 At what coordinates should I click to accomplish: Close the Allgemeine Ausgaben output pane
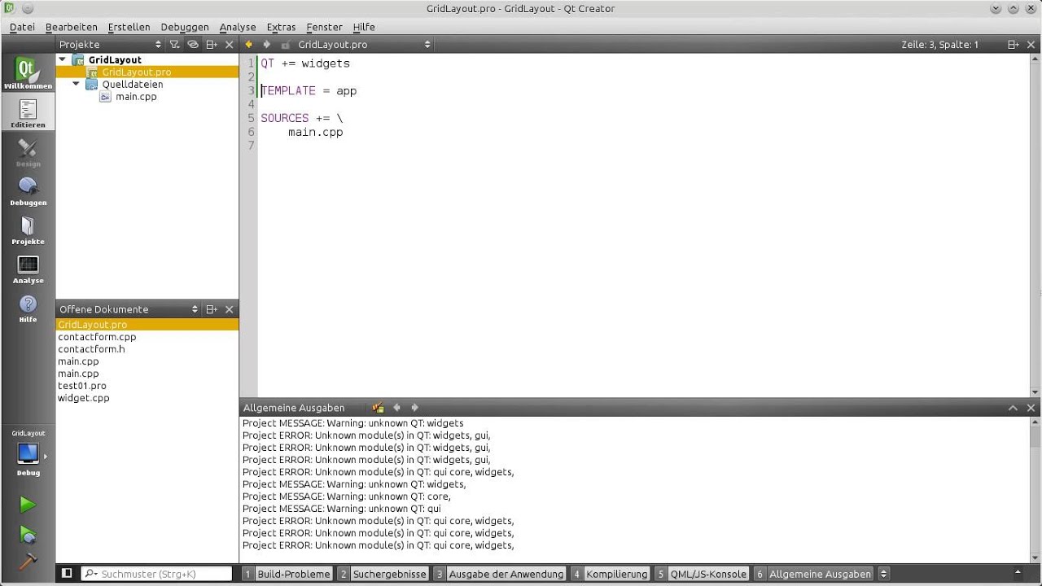(1031, 408)
